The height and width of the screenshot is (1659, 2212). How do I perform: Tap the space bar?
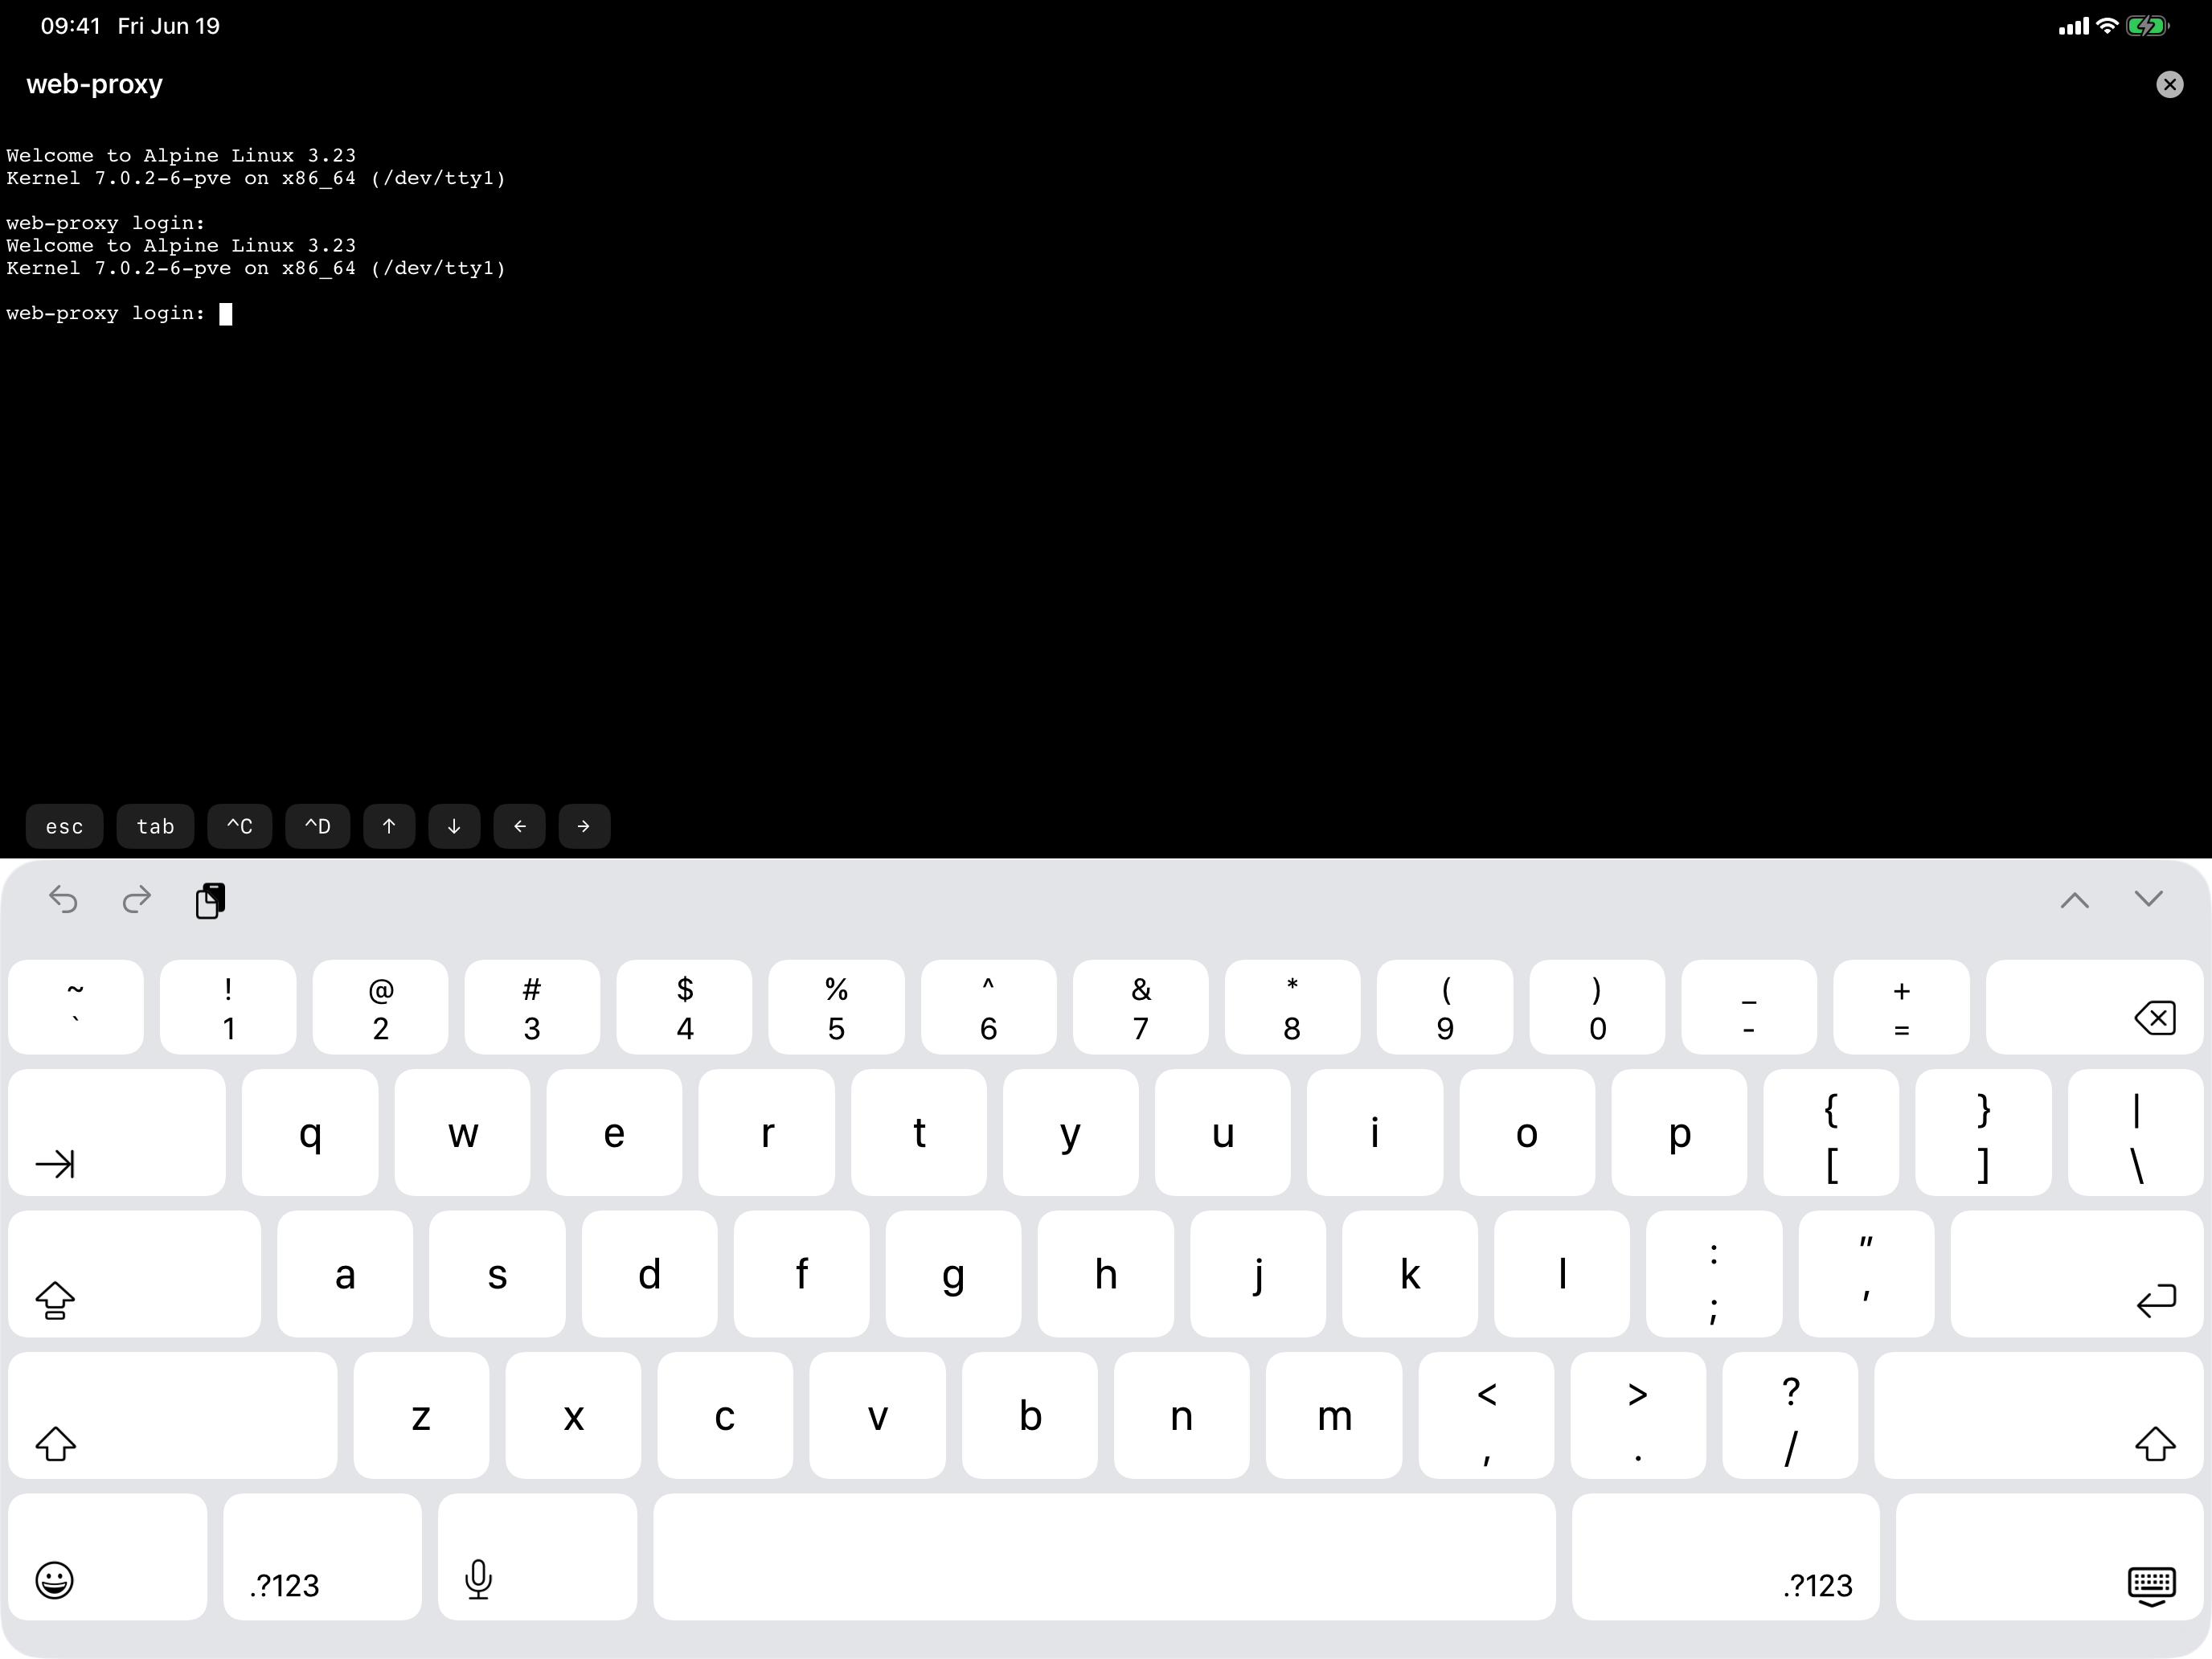click(x=1104, y=1556)
